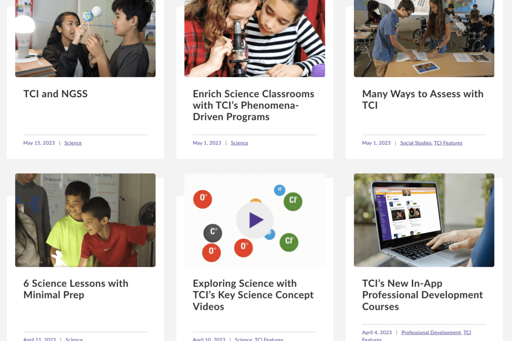Open the TCI and NGSS article title
512x341 pixels.
pos(55,94)
